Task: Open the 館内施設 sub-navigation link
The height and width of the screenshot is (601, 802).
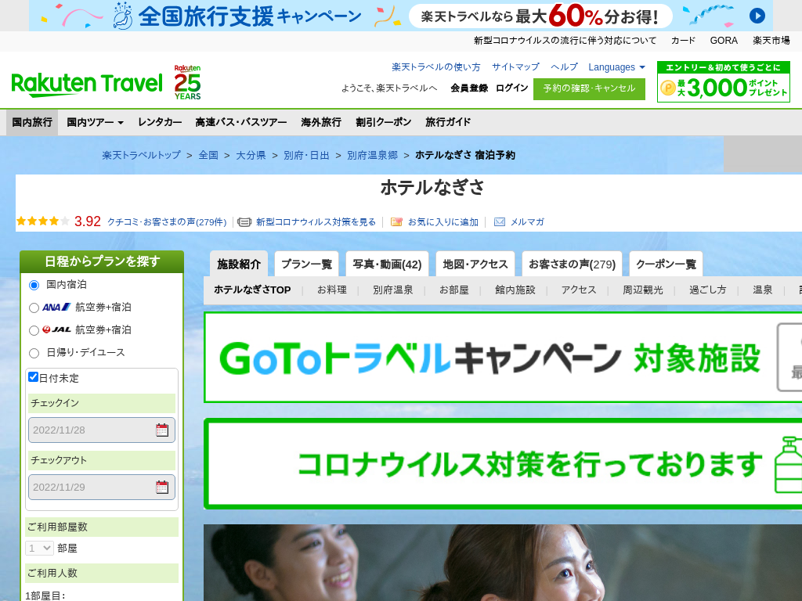Action: point(515,290)
